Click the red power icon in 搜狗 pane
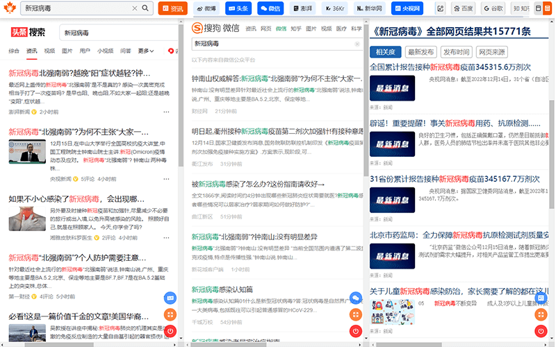Screen dimensions: 556x347 pyautogui.click(x=356, y=332)
